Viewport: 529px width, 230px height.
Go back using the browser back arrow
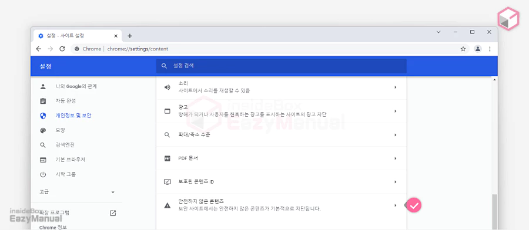point(38,49)
